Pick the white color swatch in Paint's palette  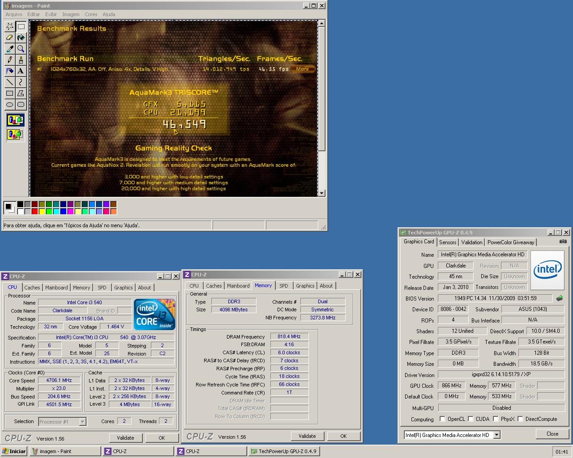tap(20, 212)
